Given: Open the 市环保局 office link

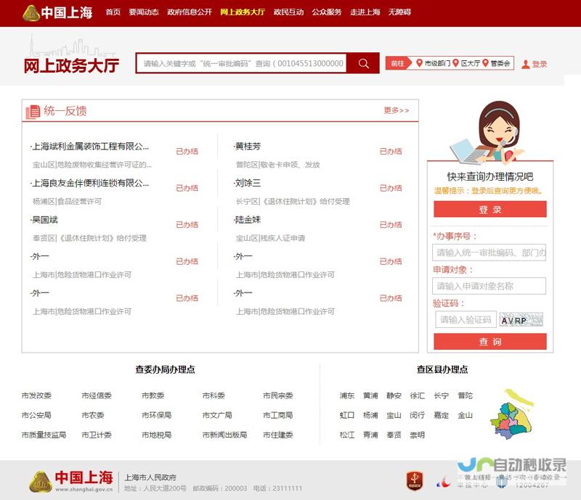Looking at the screenshot, I should pos(157,415).
